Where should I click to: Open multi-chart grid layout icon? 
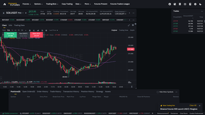pos(133,25)
